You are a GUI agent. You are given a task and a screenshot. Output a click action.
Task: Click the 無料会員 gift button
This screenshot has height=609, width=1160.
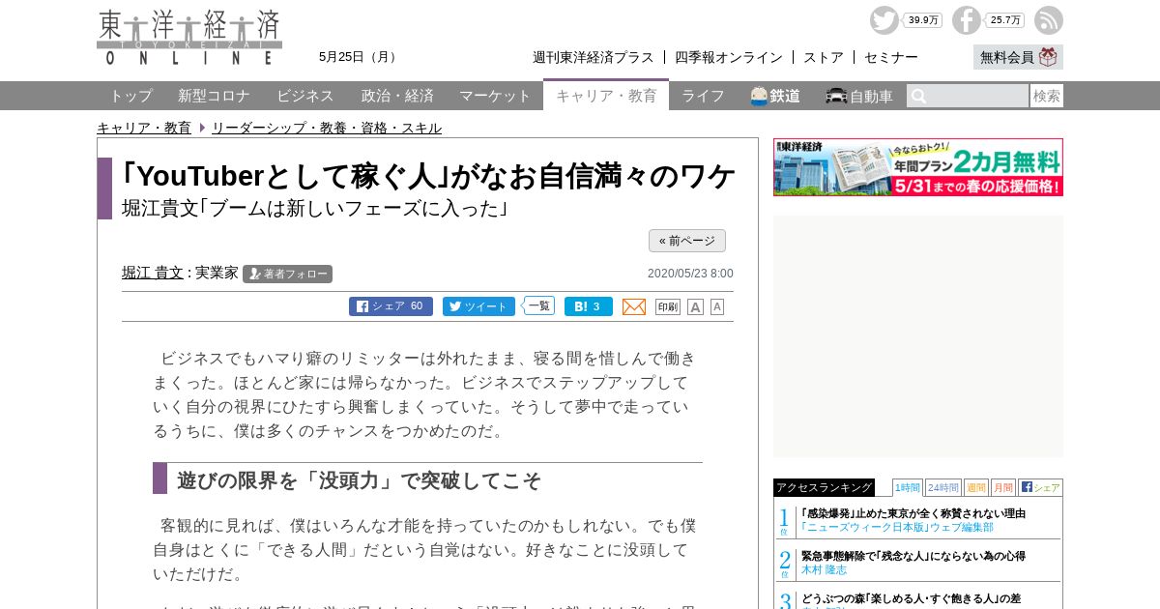point(1018,57)
